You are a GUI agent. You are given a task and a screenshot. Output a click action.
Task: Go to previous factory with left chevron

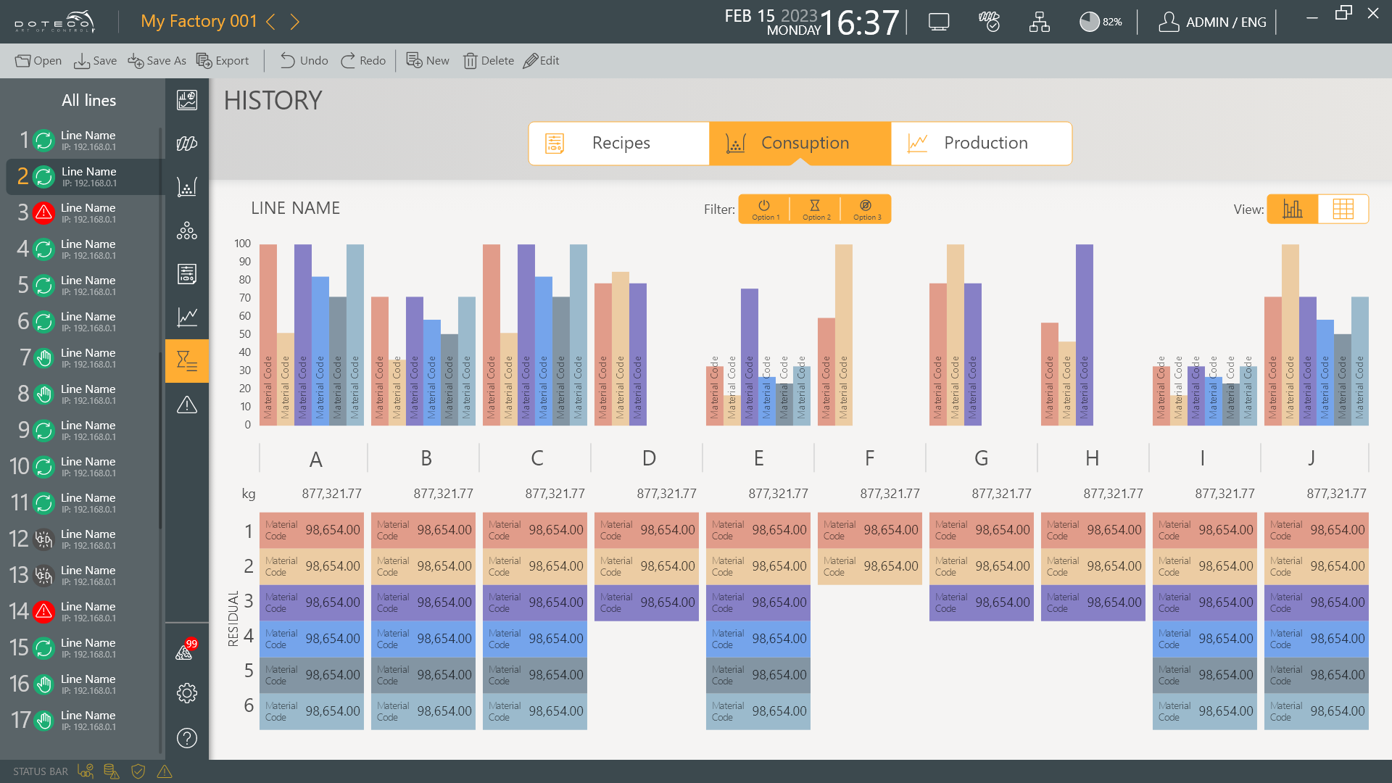pyautogui.click(x=271, y=22)
